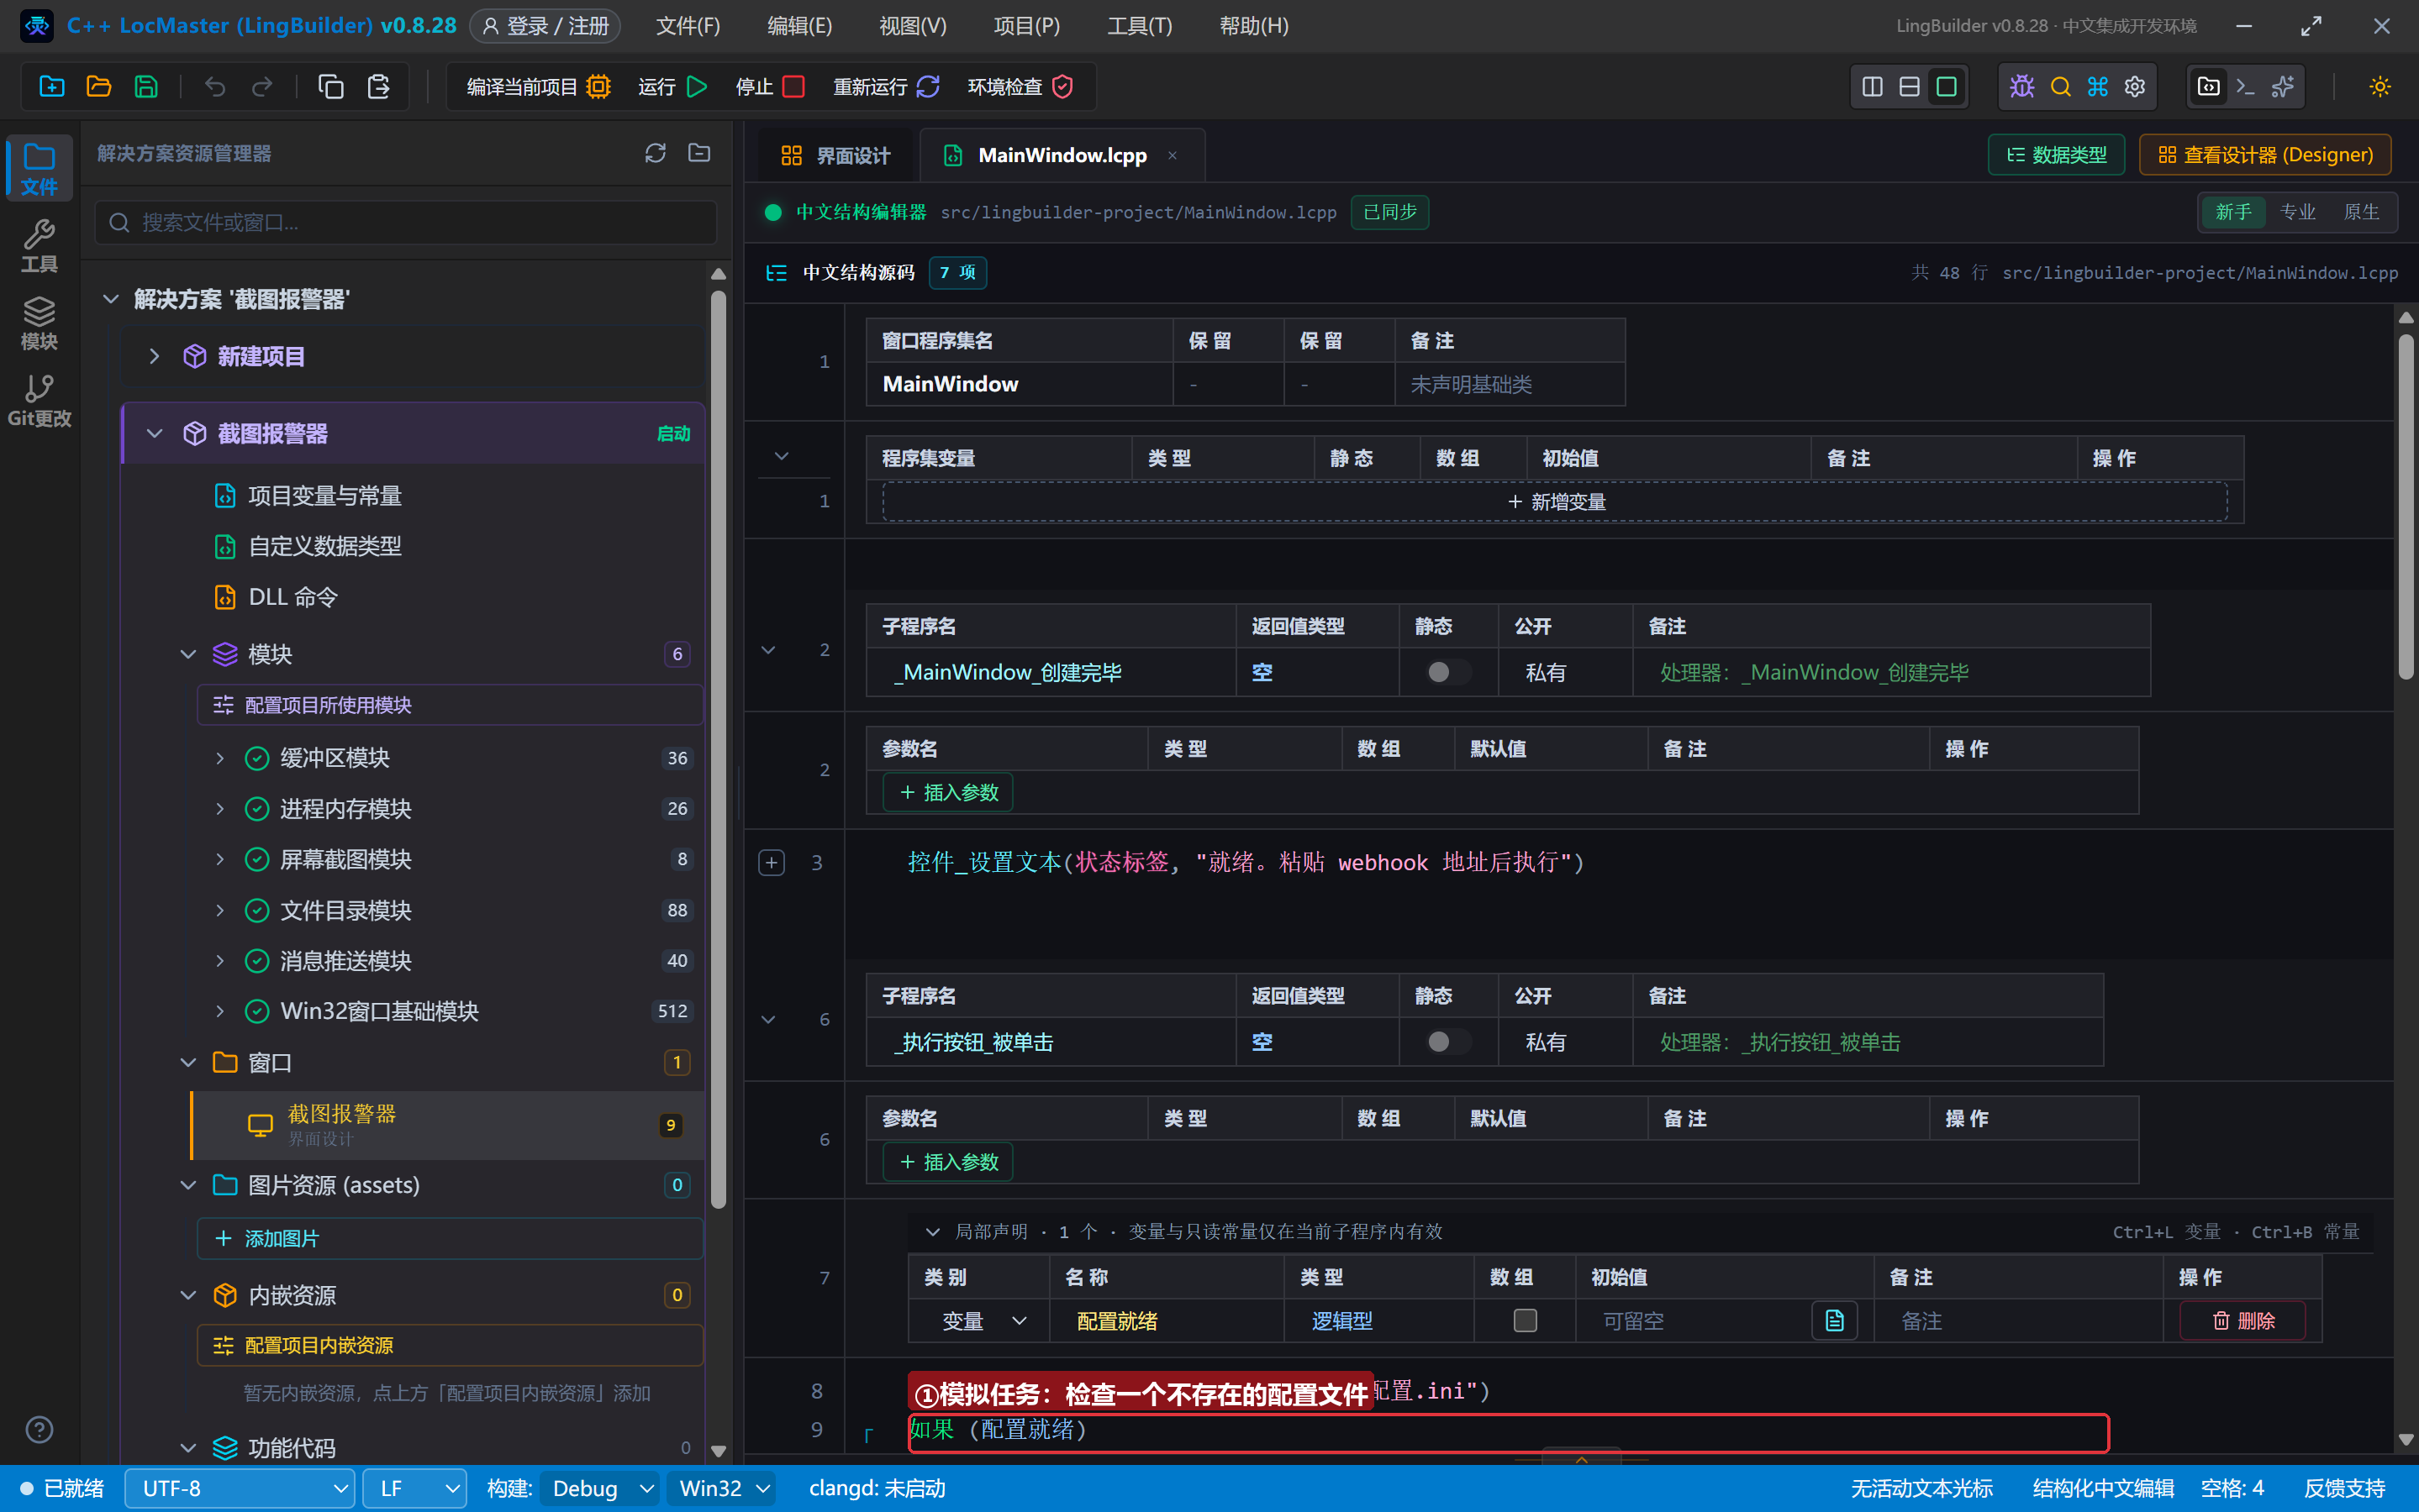
Task: Open the 模块 sidebar panel
Action: coord(39,324)
